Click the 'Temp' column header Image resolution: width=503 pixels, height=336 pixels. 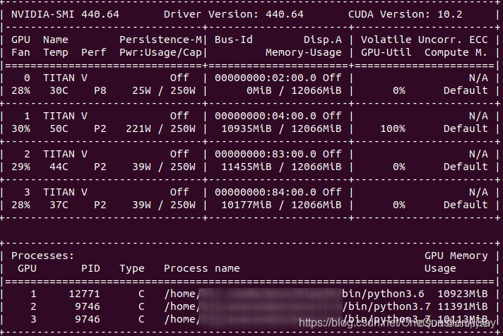pyautogui.click(x=56, y=52)
